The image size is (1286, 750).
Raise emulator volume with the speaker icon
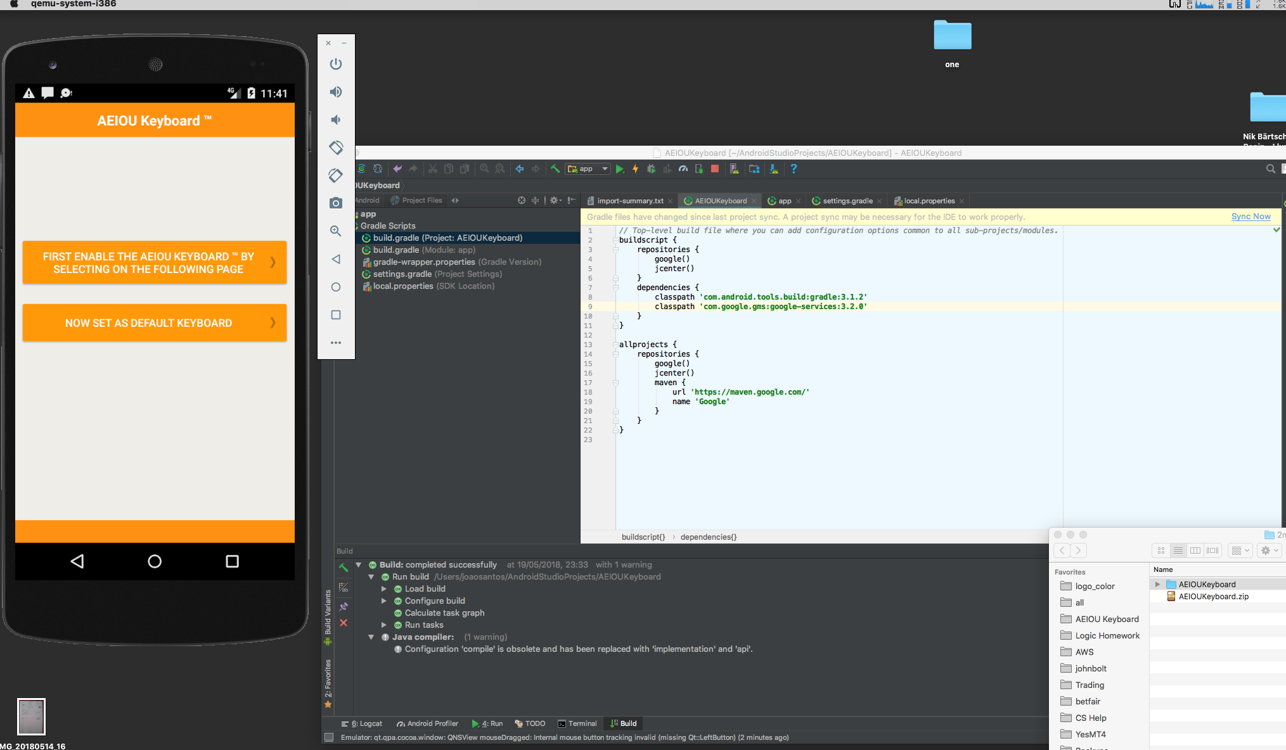[336, 92]
